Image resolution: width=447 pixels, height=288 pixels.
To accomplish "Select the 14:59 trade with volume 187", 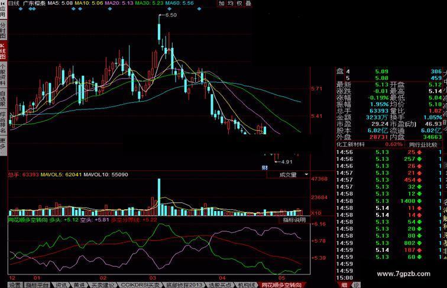I will 389,250.
